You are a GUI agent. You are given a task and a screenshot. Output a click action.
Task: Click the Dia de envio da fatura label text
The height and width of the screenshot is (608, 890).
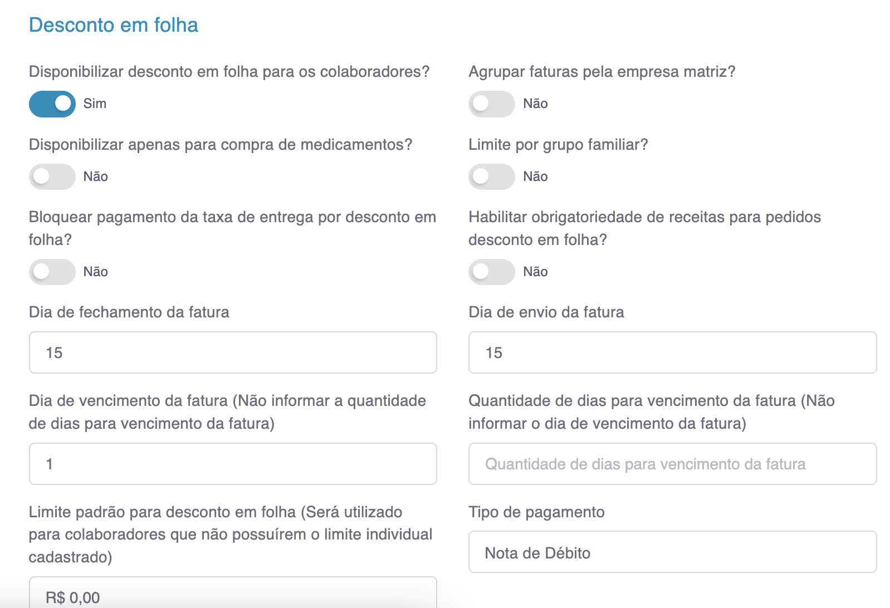(x=546, y=312)
